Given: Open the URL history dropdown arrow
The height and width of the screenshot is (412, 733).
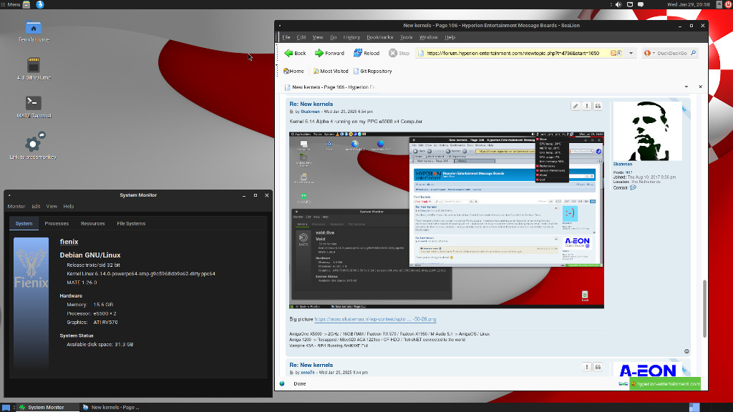Looking at the screenshot, I should pos(631,53).
